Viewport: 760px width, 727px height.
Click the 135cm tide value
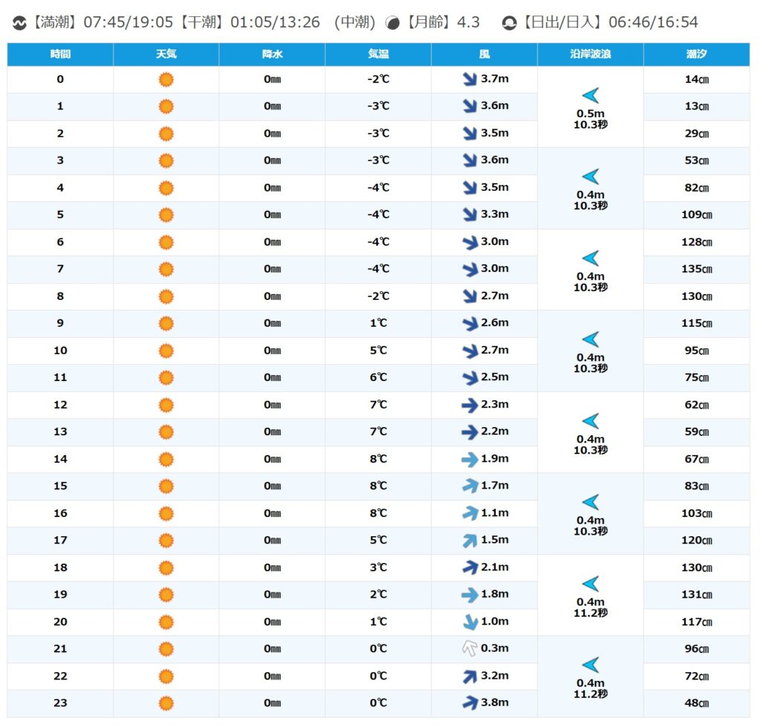(696, 269)
